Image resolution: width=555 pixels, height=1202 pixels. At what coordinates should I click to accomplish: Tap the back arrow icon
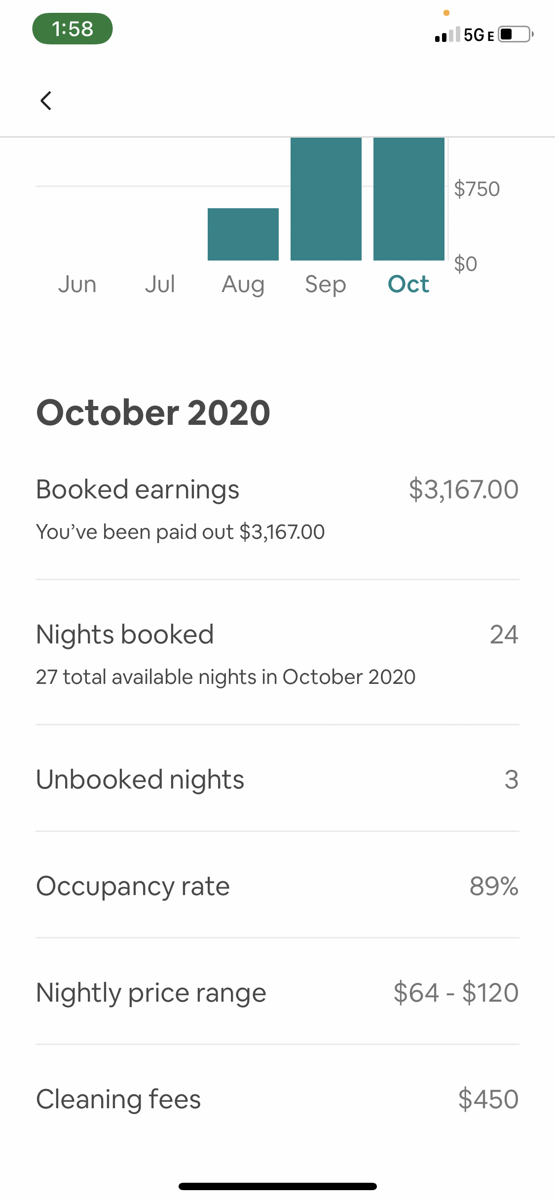tap(46, 101)
